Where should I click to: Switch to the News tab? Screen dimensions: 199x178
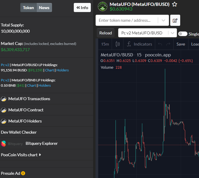[x=44, y=8]
